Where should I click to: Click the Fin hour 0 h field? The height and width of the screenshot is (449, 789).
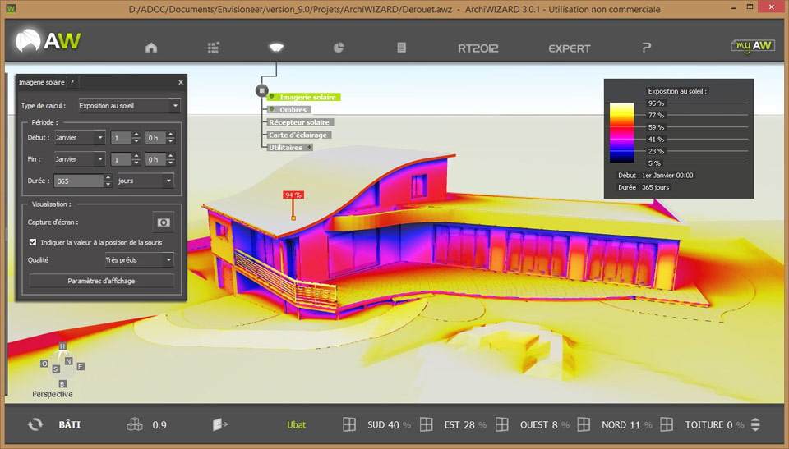155,159
